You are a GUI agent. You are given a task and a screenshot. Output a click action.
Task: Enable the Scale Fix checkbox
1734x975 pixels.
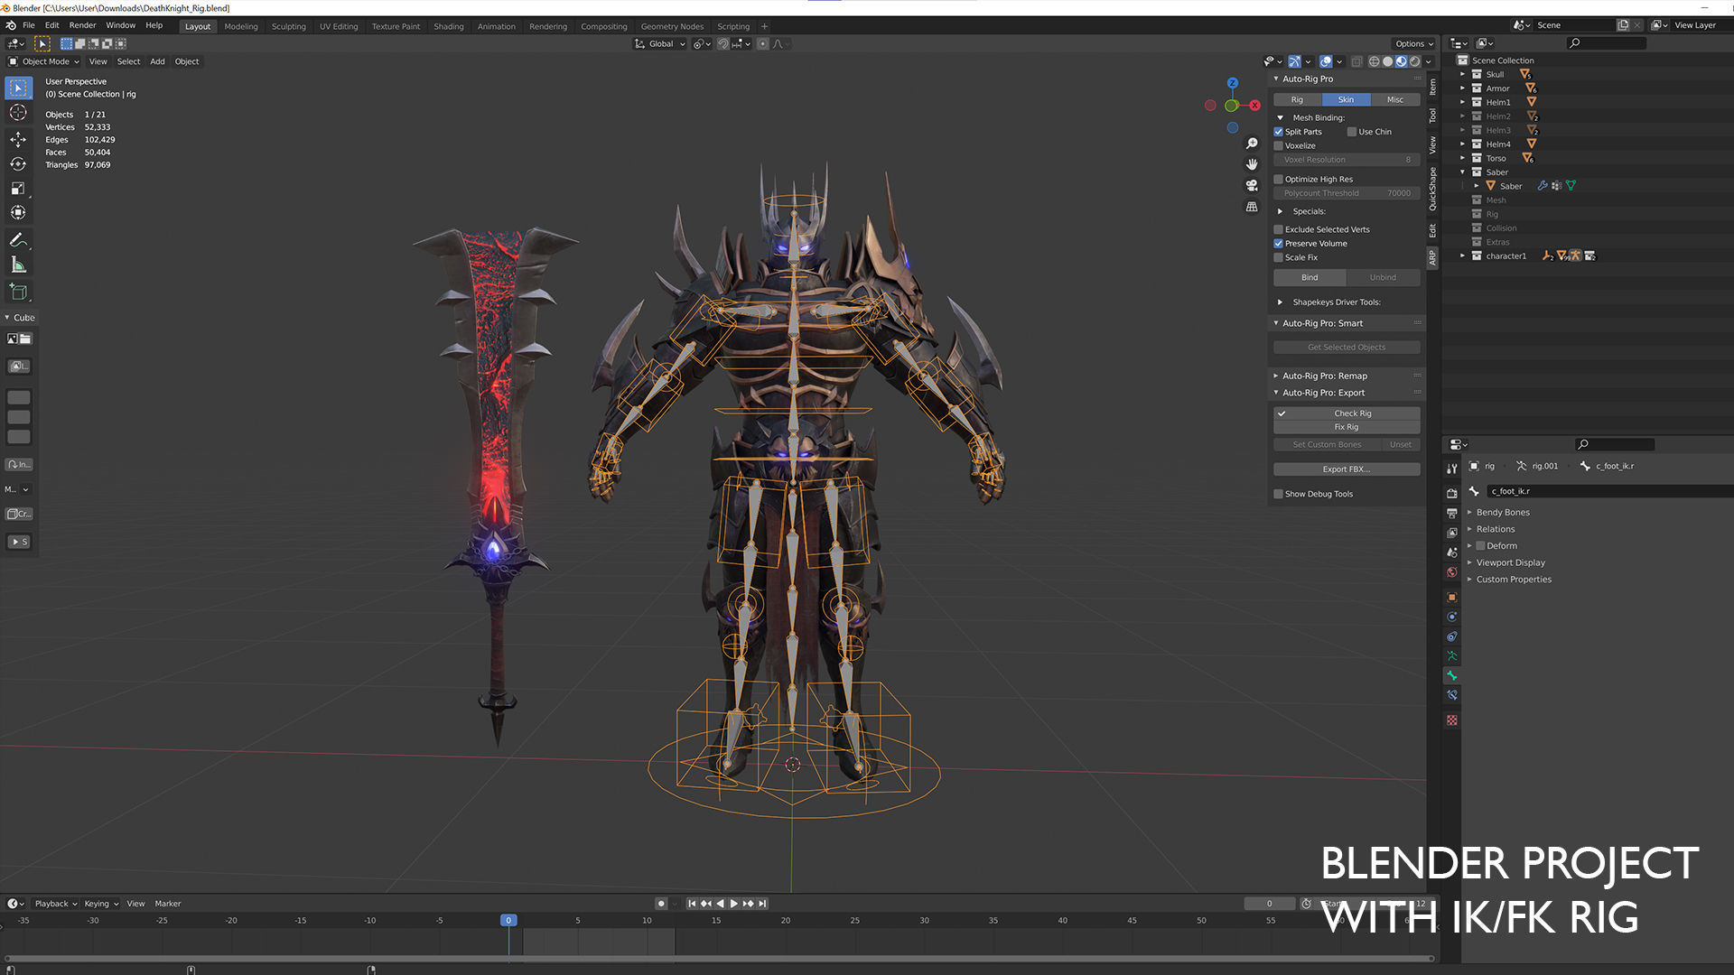coord(1278,257)
